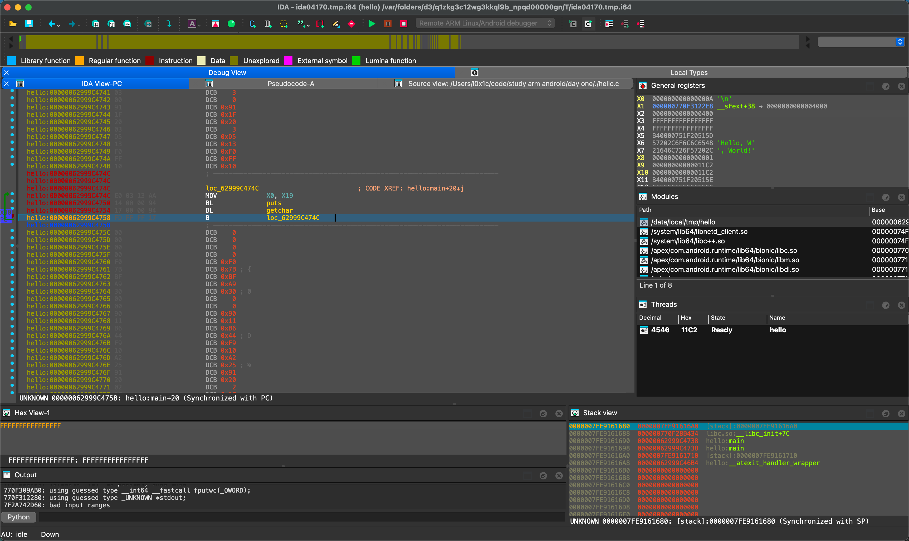
Task: Click the red breakpoint diamond icon
Action: [x=351, y=24]
